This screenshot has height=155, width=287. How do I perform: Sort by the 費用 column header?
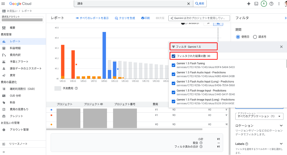(x=155, y=104)
